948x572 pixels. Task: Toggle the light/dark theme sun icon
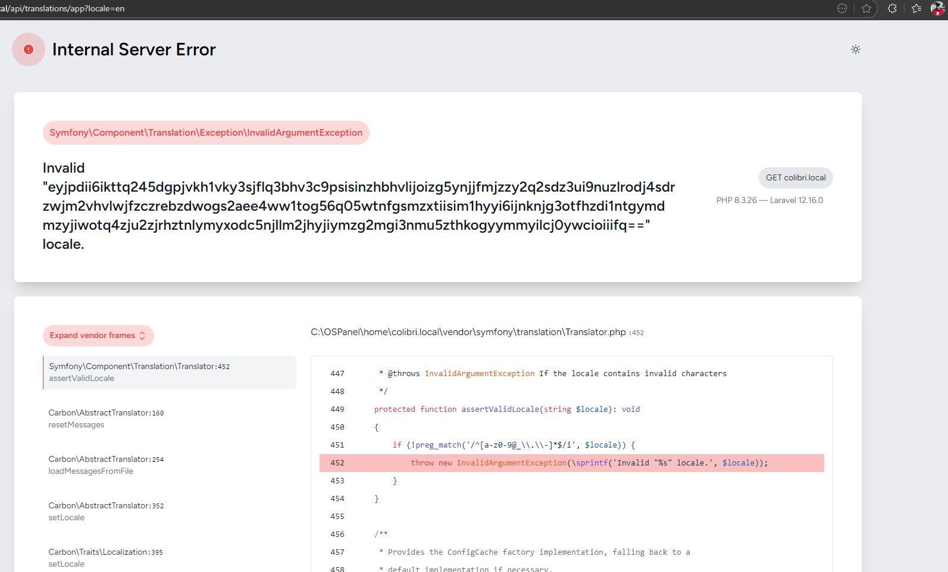tap(855, 49)
